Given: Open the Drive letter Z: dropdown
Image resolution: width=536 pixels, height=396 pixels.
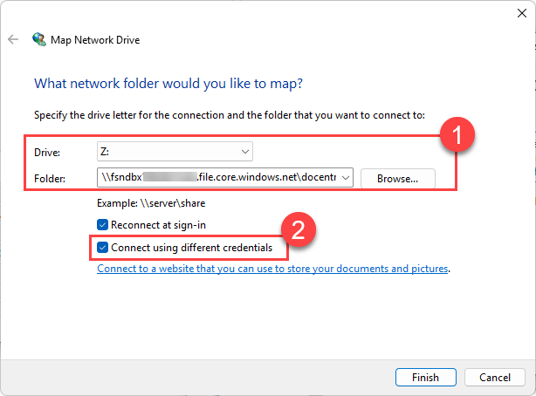Looking at the screenshot, I should tap(175, 152).
